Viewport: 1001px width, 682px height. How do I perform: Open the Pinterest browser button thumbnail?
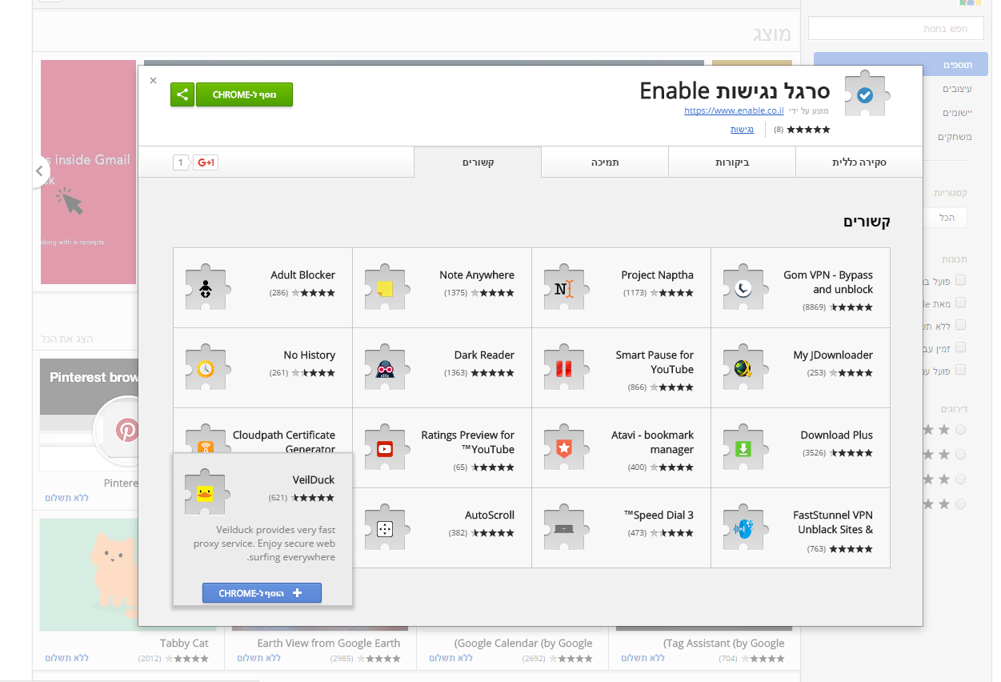[x=88, y=414]
